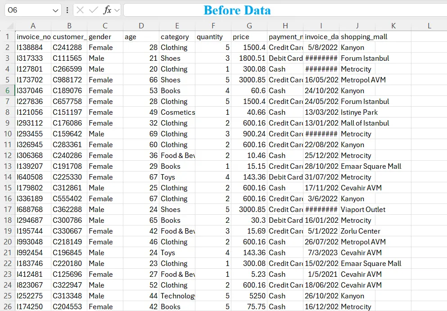Select column D header
Viewport: 447px width, 311px height.
click(141, 26)
